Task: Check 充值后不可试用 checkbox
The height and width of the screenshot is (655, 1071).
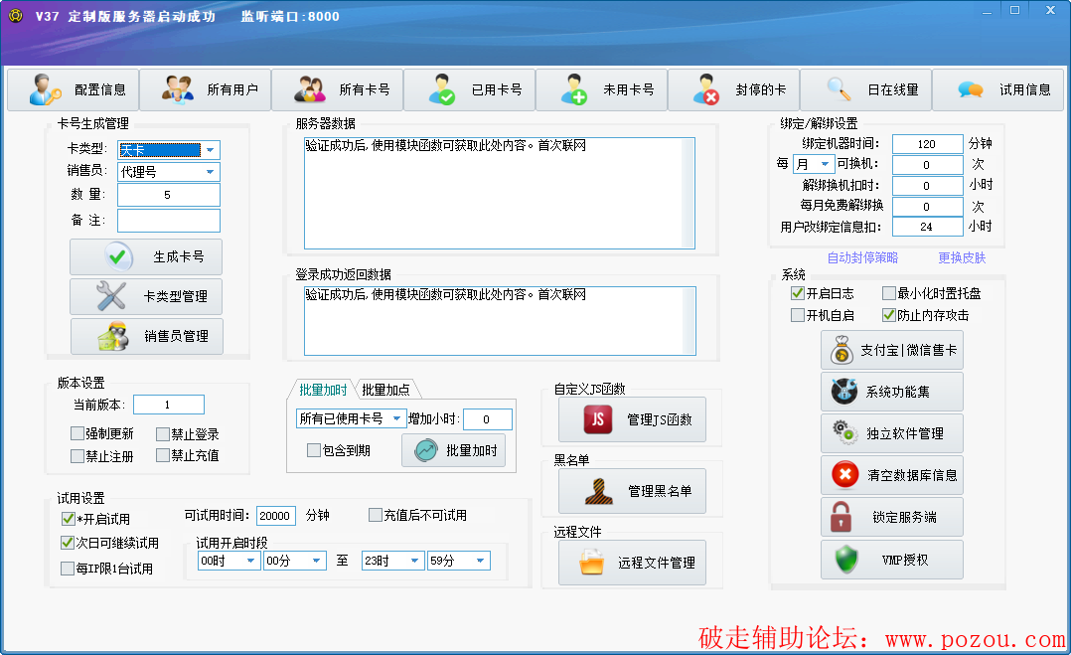Action: [x=375, y=515]
